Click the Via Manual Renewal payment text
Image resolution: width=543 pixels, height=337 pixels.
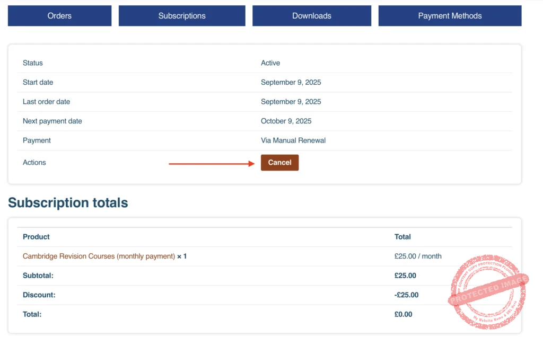coord(293,141)
